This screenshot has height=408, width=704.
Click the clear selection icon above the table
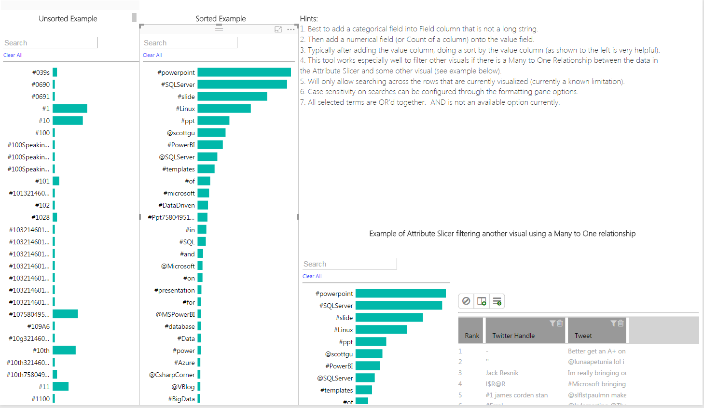[x=466, y=301]
